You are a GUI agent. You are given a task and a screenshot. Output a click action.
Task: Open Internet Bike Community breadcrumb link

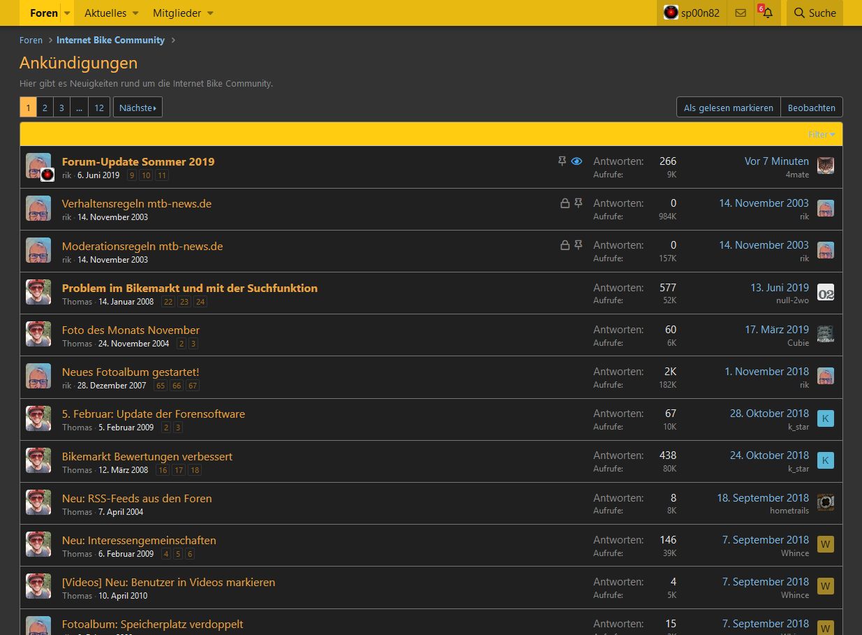point(110,41)
